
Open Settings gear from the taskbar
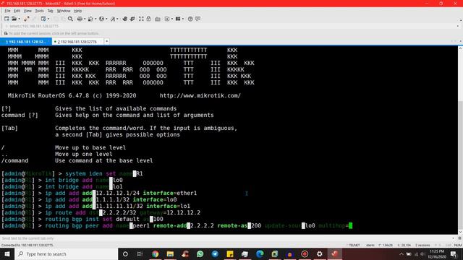pos(320,253)
